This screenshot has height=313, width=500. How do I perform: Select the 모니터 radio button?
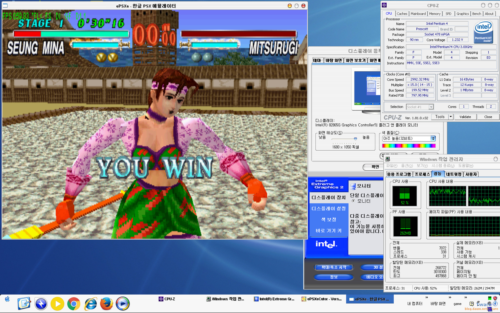tap(354, 201)
